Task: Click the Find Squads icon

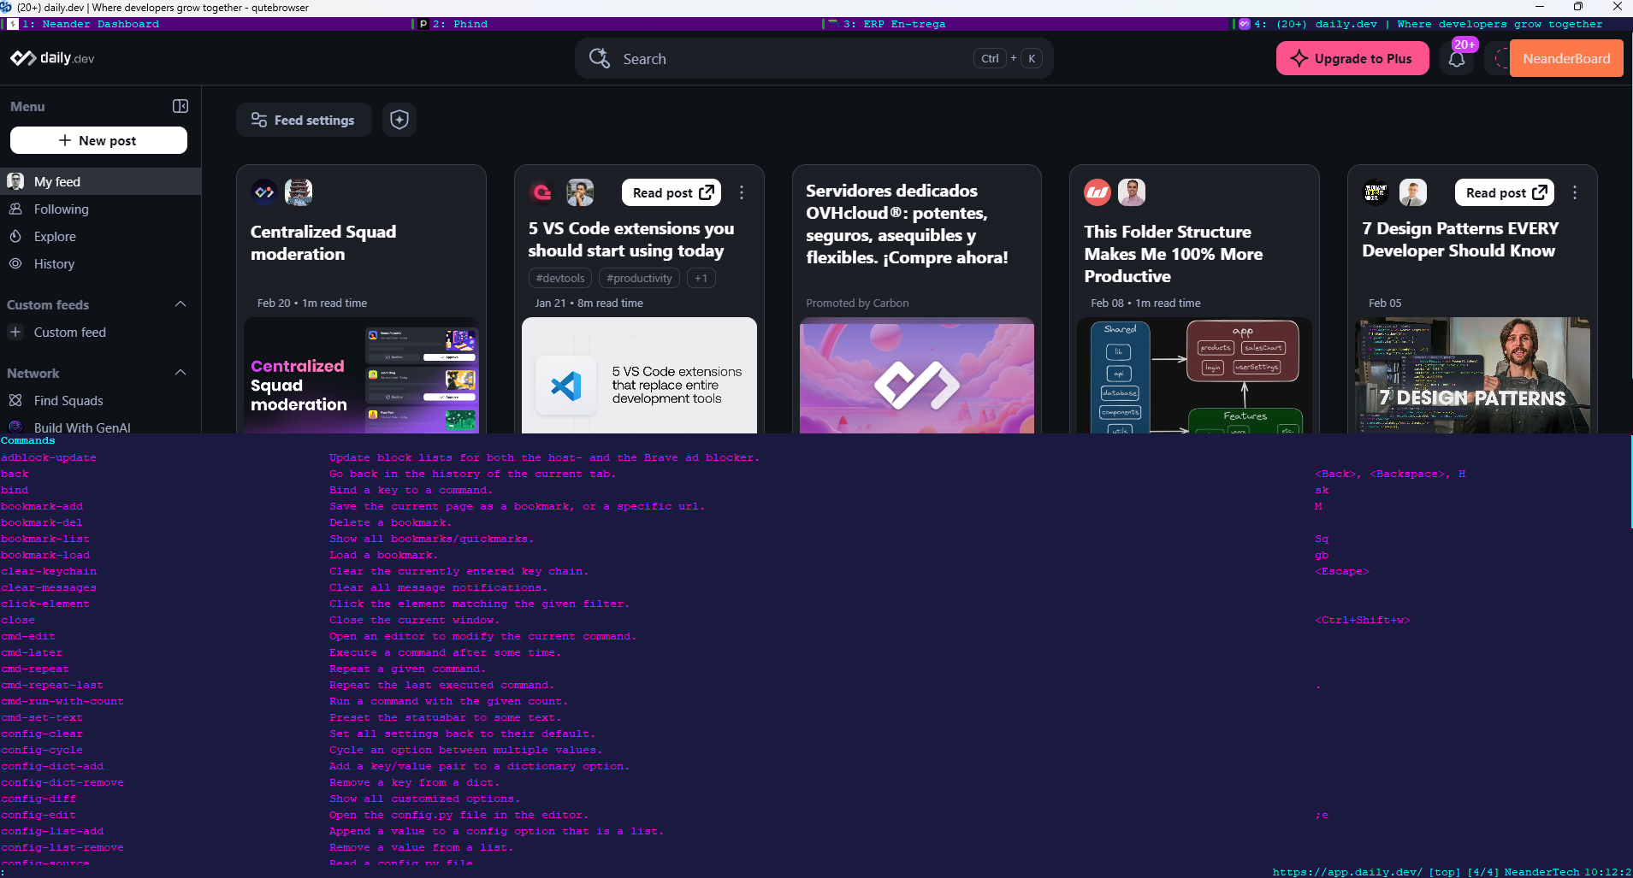Action: [x=15, y=400]
